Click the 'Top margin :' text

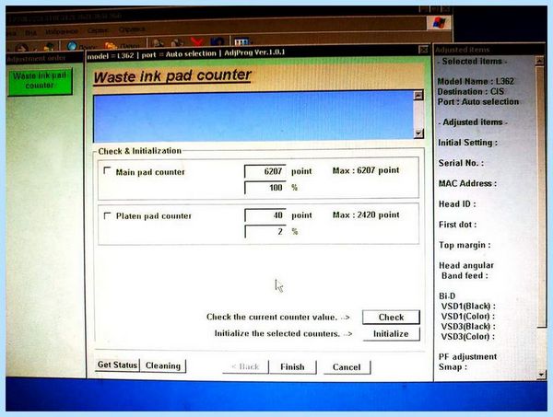tap(465, 245)
